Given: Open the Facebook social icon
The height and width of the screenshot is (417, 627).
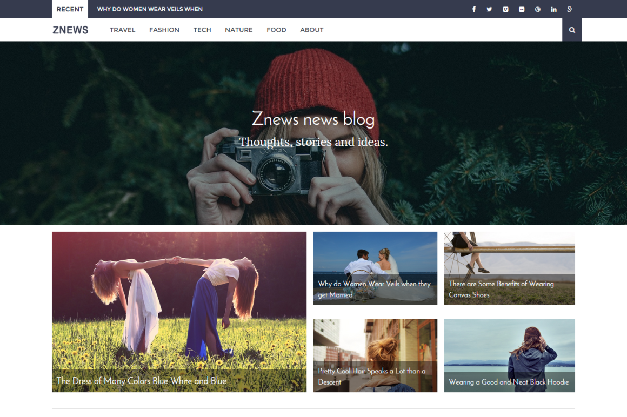Looking at the screenshot, I should click(473, 9).
